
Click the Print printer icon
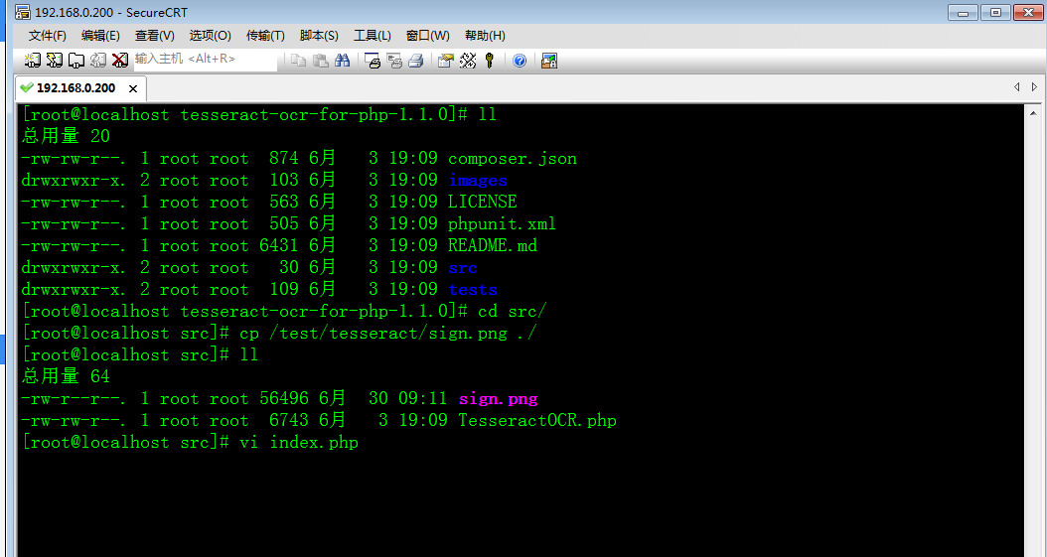pos(416,61)
